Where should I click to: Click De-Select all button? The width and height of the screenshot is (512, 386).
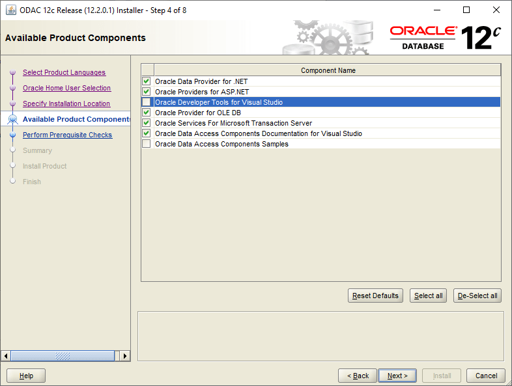tap(477, 296)
